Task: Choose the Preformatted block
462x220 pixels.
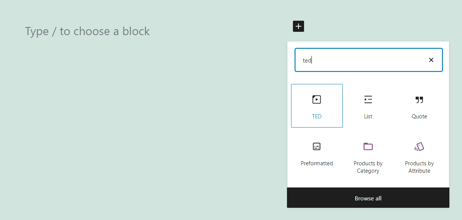Action: click(x=317, y=153)
